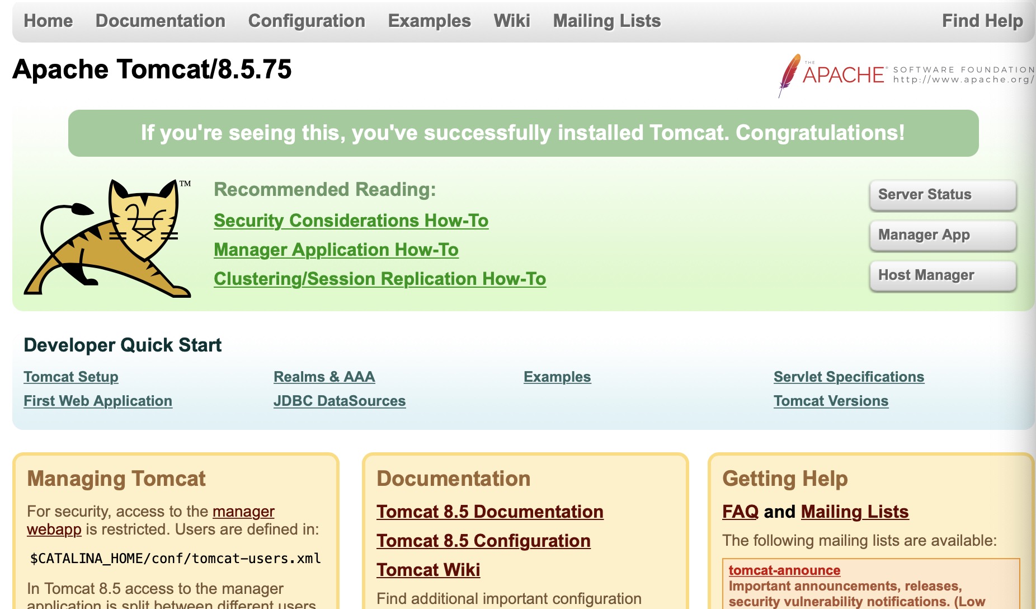
Task: Open Mailing Lists link under Getting Help
Action: 855,512
